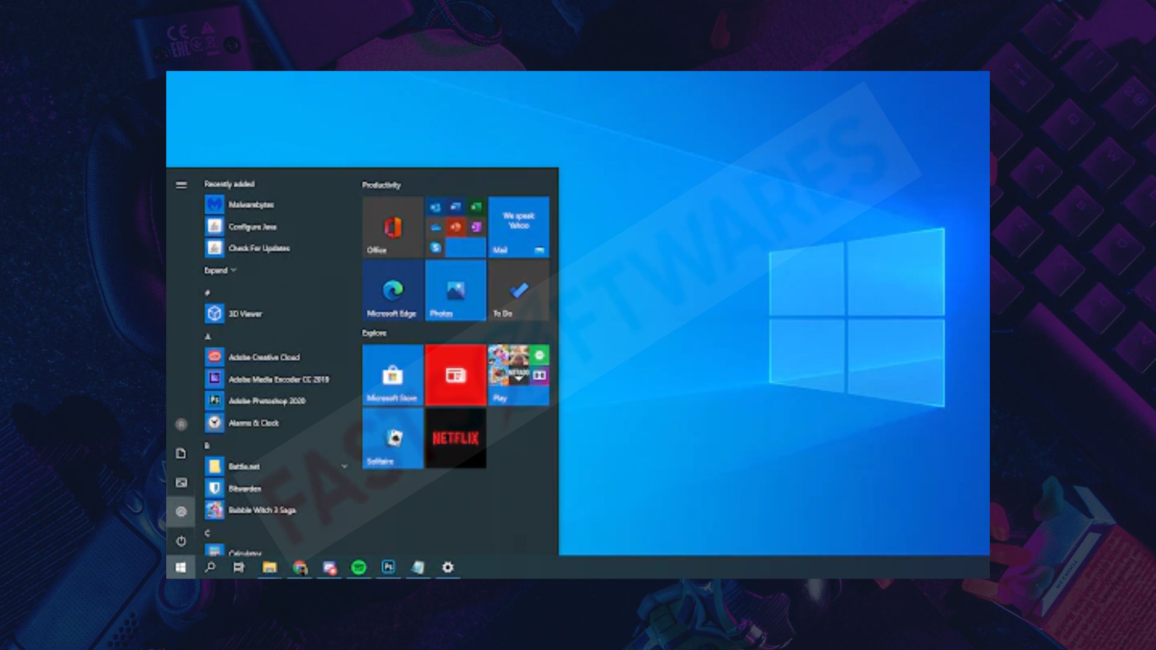Open the Microsoft Edge tile
Screen dimensions: 1156x650
tap(393, 290)
